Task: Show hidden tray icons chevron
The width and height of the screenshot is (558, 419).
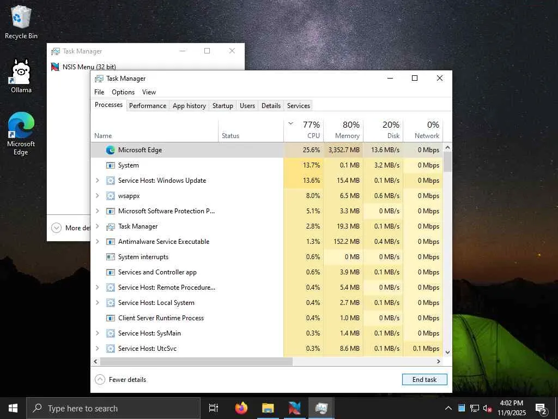Action: coord(448,408)
